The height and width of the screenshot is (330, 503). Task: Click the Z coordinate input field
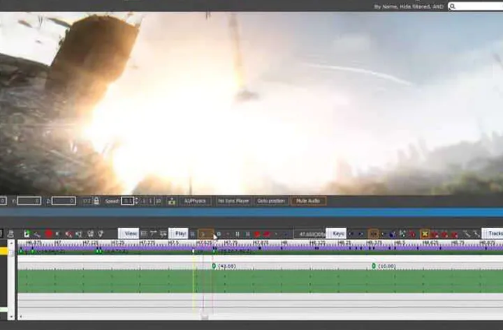(64, 201)
